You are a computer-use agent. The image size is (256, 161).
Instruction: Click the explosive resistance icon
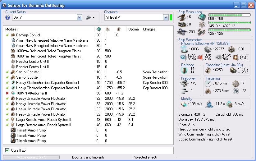click(x=236, y=57)
